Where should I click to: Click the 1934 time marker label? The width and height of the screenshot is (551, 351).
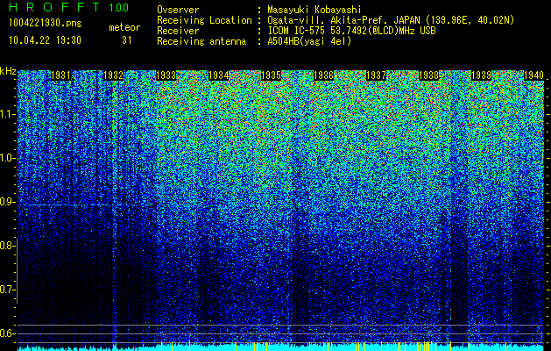tap(219, 75)
